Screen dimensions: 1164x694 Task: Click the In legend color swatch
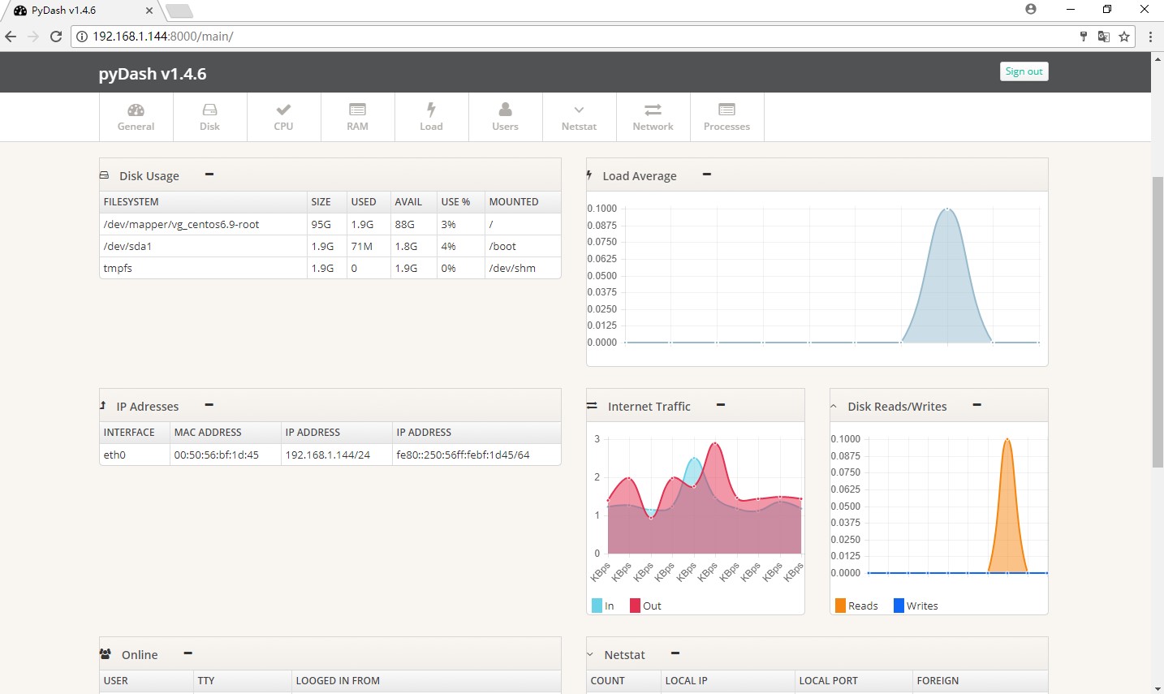[597, 606]
